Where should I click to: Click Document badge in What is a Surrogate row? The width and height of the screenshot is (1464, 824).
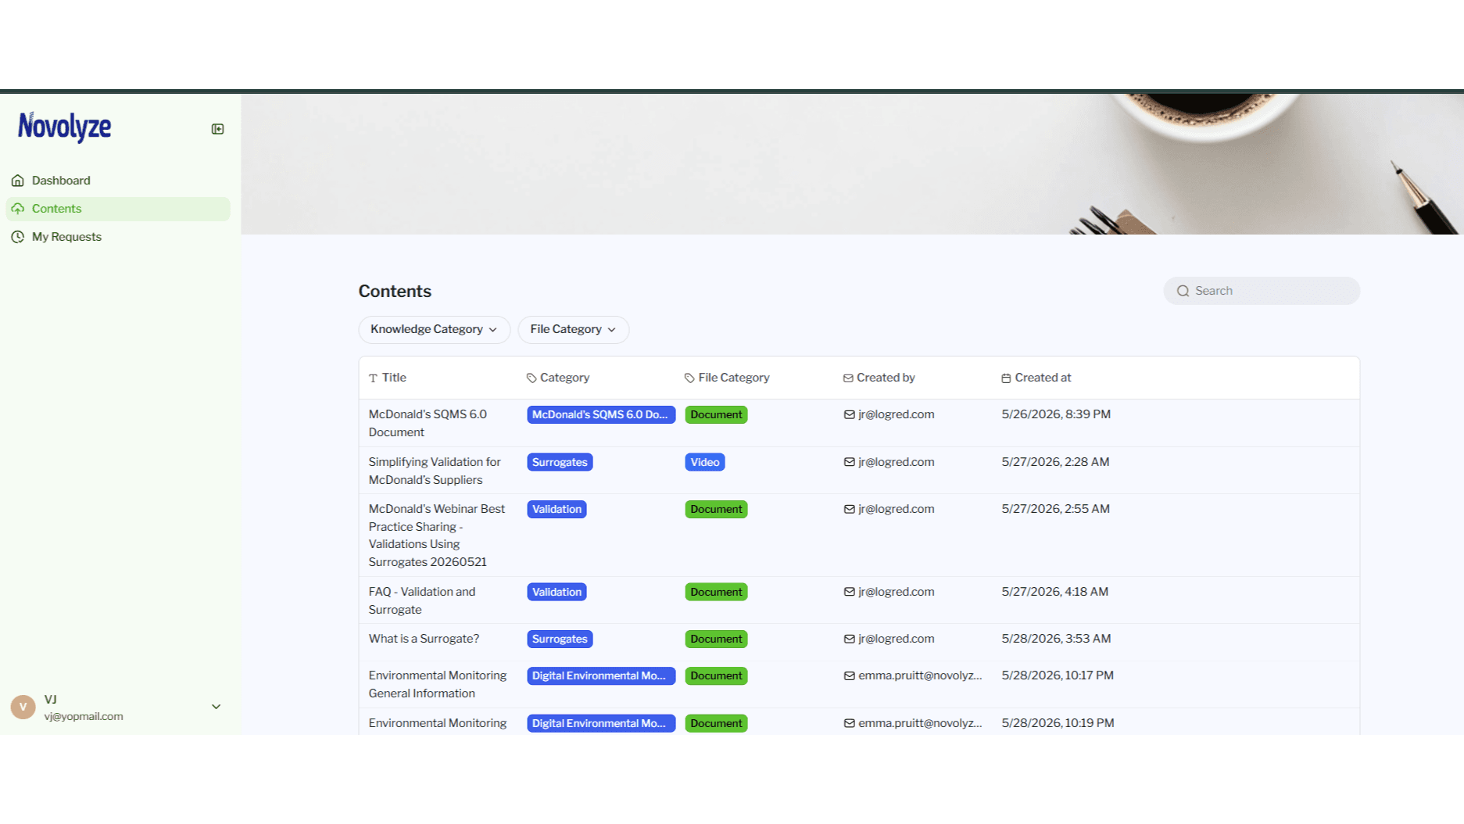click(716, 639)
